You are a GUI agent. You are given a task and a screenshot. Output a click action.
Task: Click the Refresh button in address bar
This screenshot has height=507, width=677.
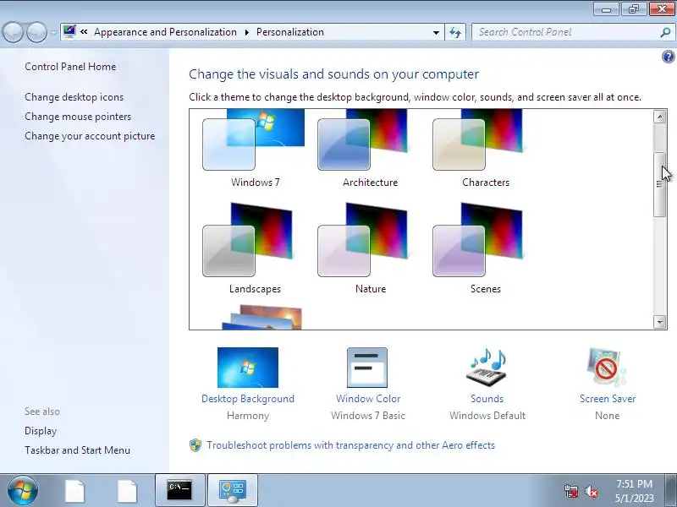(455, 32)
